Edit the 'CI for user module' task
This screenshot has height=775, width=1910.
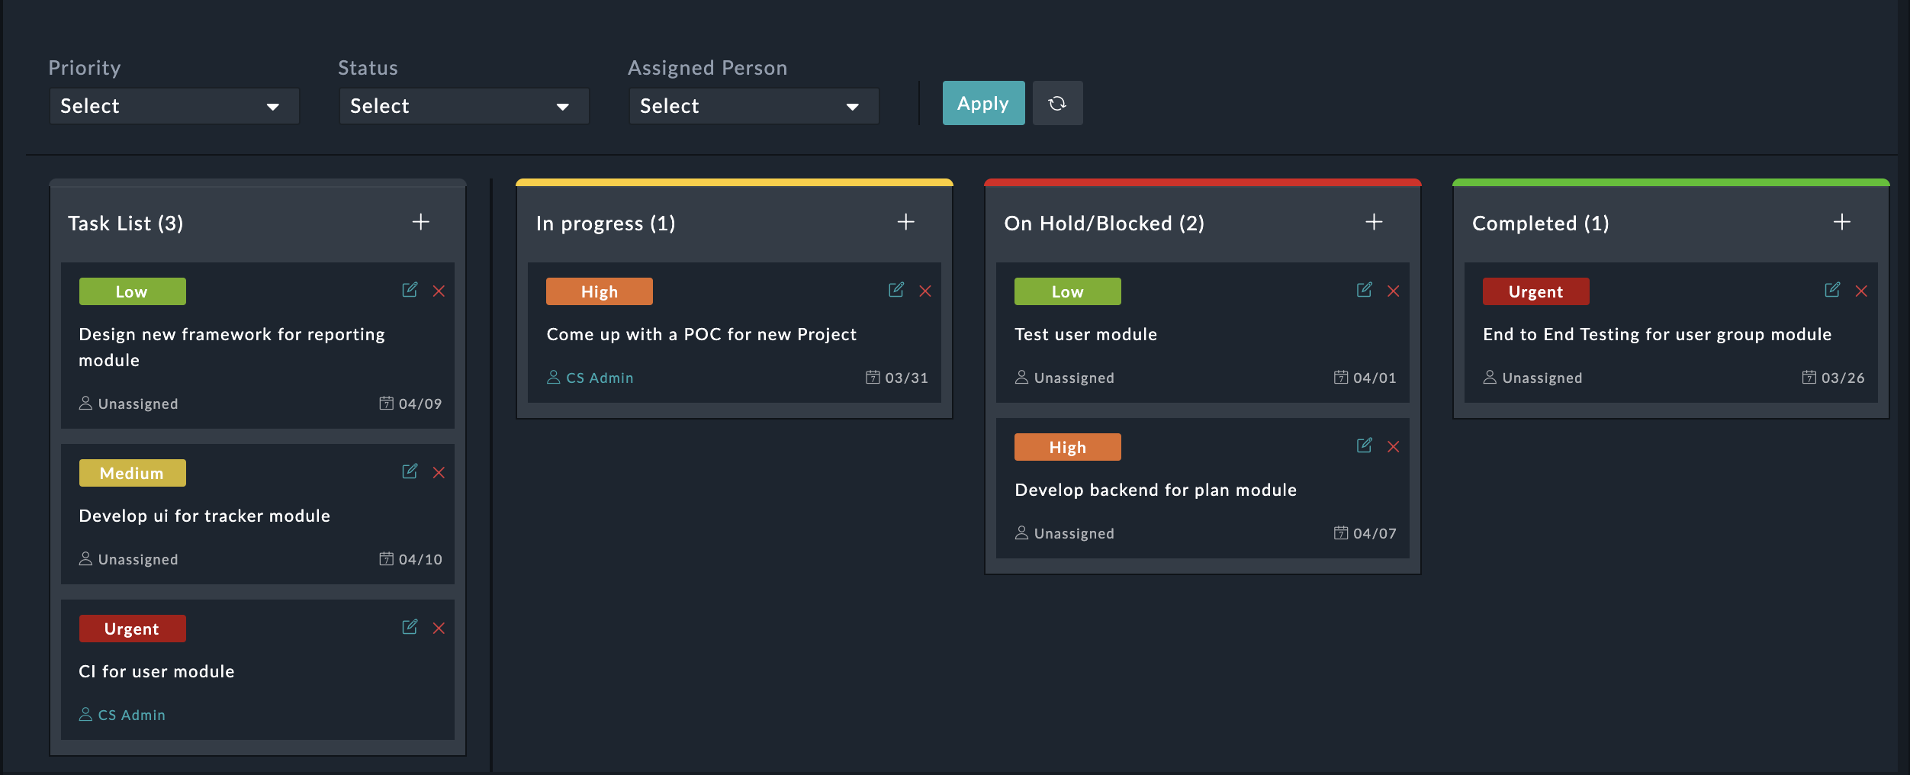tap(410, 627)
